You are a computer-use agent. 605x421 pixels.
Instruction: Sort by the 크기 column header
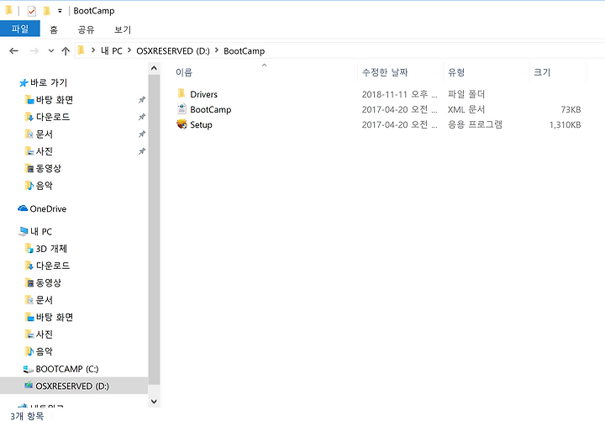[x=542, y=72]
